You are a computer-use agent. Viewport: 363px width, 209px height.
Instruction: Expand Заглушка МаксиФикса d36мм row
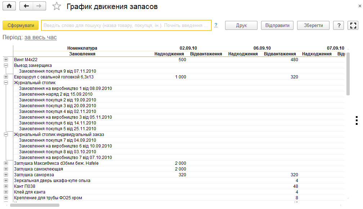6,163
